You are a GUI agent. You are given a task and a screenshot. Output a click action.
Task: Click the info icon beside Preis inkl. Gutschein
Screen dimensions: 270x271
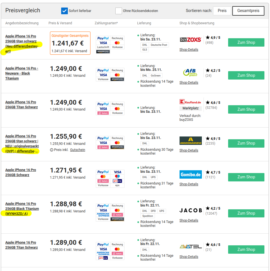51,150
